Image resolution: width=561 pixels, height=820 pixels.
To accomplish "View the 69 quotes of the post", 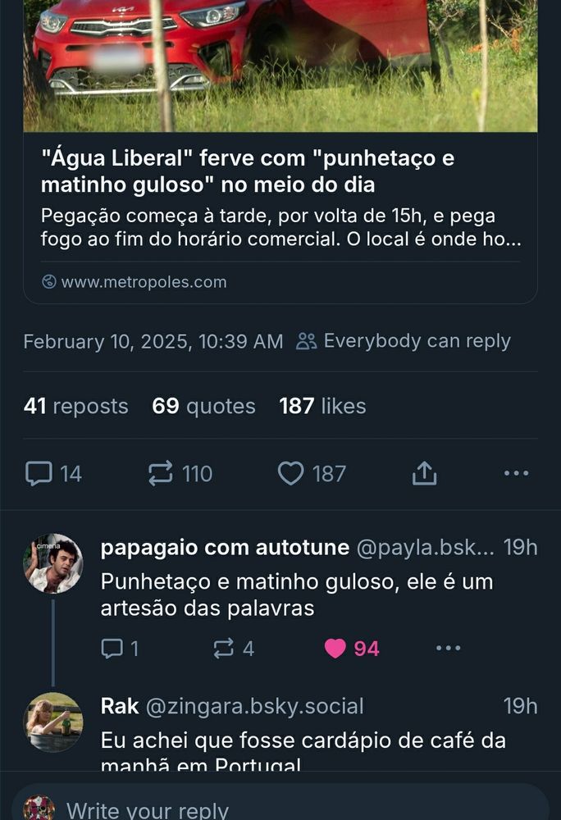I will click(203, 406).
